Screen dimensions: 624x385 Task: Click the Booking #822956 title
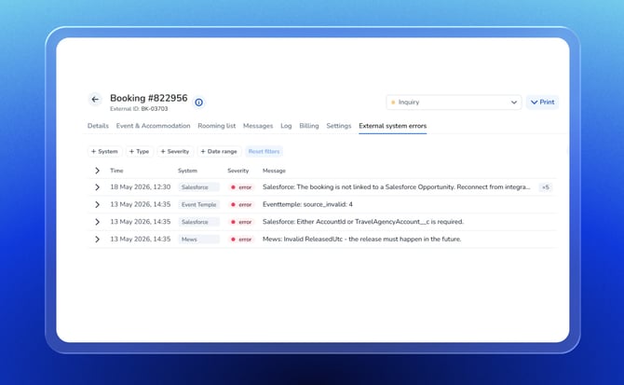149,98
